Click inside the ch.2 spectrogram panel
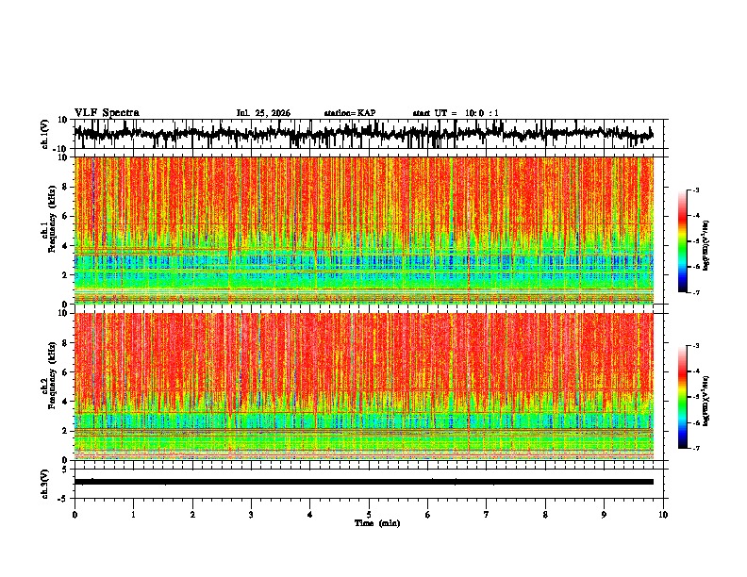 (364, 387)
